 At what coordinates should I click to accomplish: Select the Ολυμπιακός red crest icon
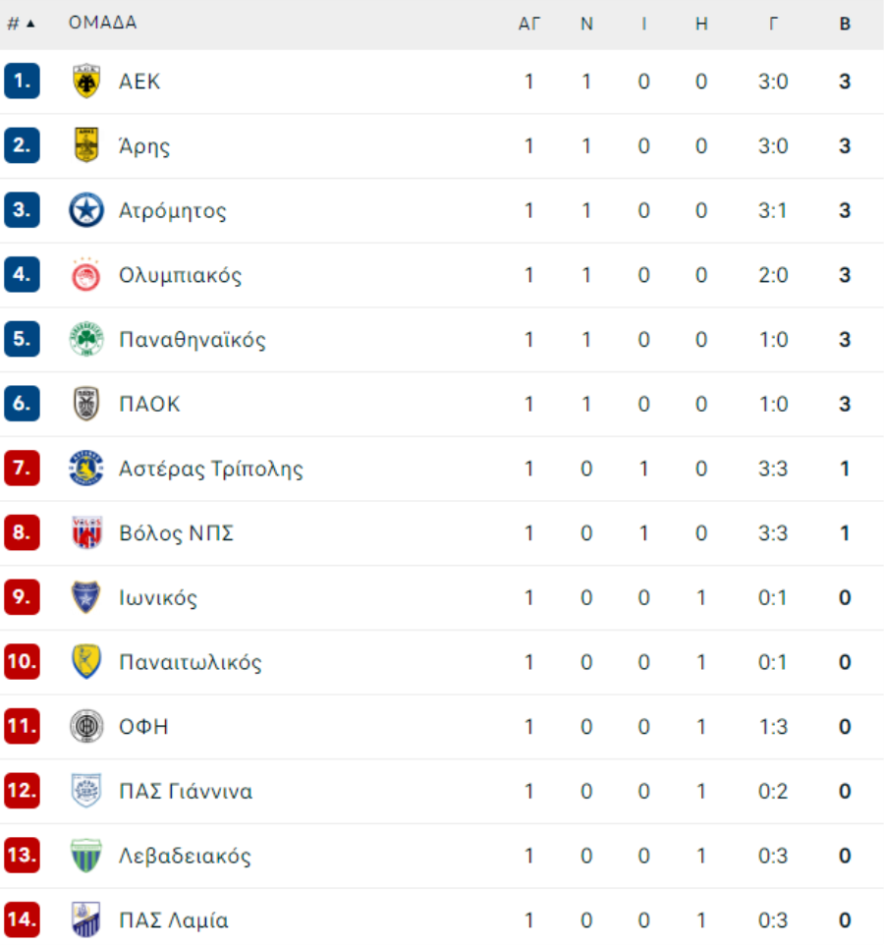[x=86, y=275]
